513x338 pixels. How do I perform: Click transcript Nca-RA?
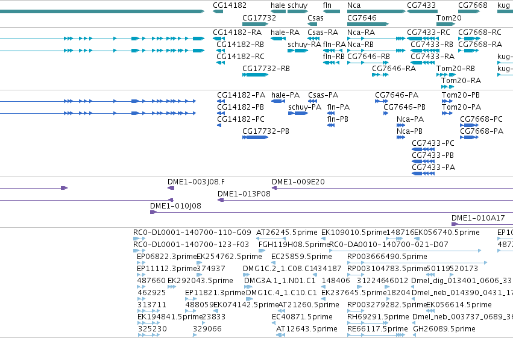(x=361, y=33)
